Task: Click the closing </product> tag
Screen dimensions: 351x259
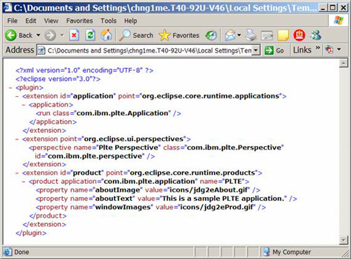Action: pyautogui.click(x=48, y=215)
